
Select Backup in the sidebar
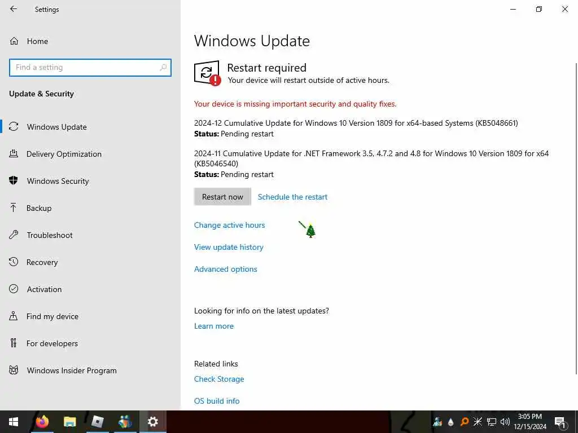39,208
